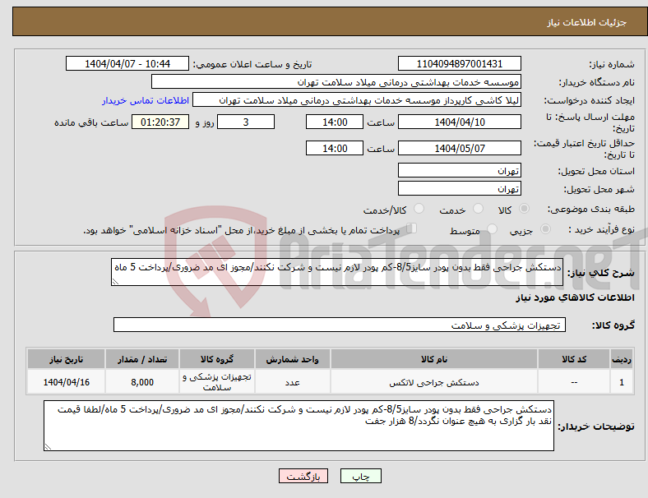
Task: Click the remaining time countdown 01:20:37
Action: click(x=160, y=122)
